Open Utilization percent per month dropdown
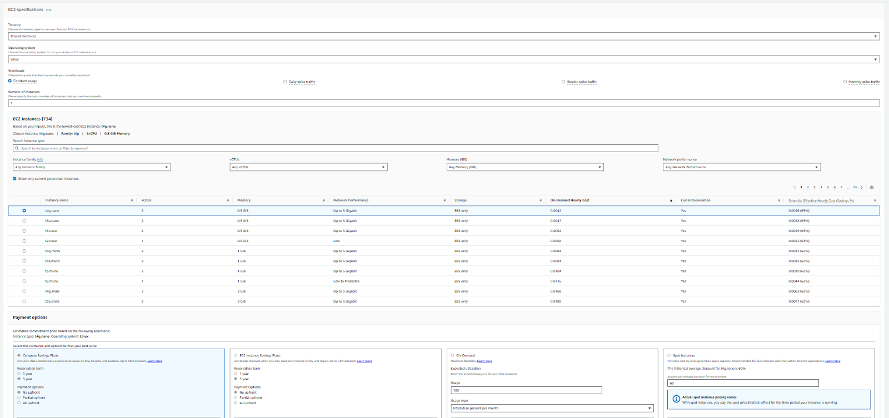The width and height of the screenshot is (889, 418). tap(552, 408)
